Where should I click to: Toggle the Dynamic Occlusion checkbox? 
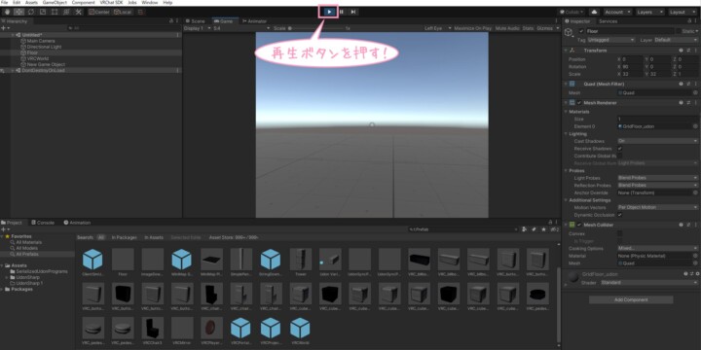[x=619, y=215]
